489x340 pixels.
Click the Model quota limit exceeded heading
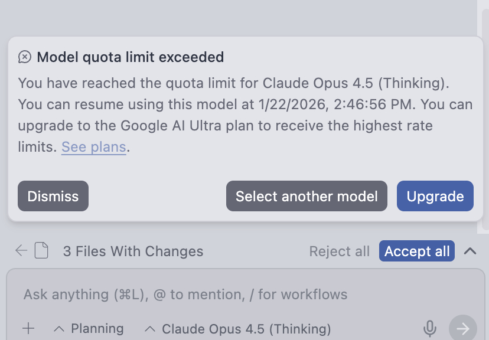[130, 57]
